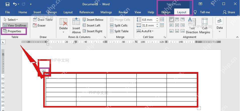Click Insert Above icon
The height and width of the screenshot is (111, 240).
pos(76,25)
